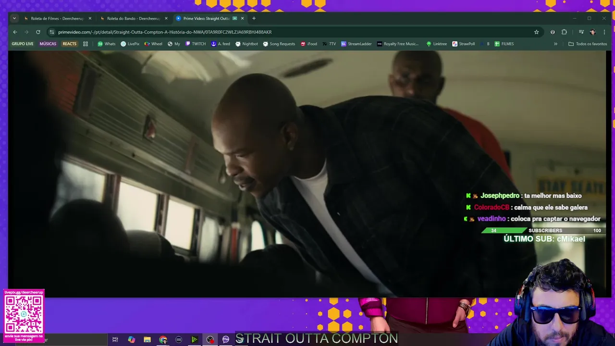
Task: Click Josephpedro's chat message
Action: tap(524, 196)
